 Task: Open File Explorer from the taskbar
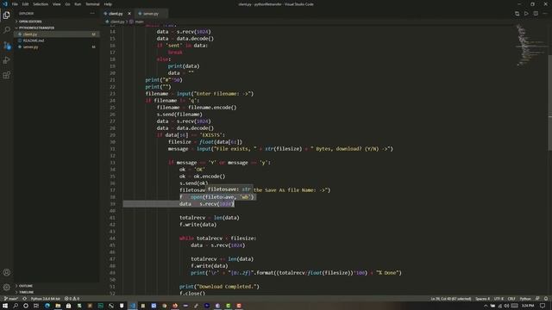pos(58,306)
